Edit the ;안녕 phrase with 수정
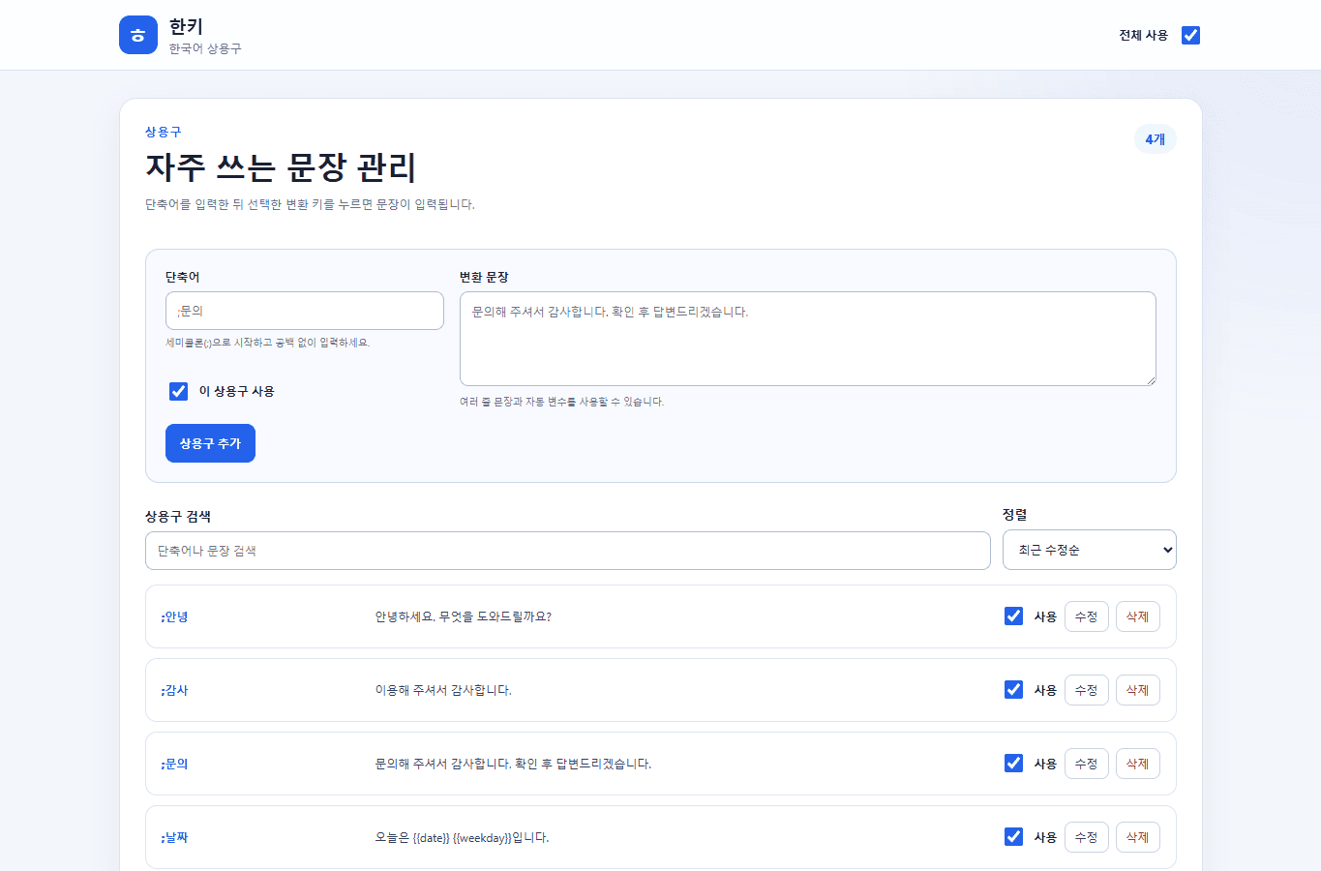This screenshot has width=1321, height=871. tap(1087, 616)
